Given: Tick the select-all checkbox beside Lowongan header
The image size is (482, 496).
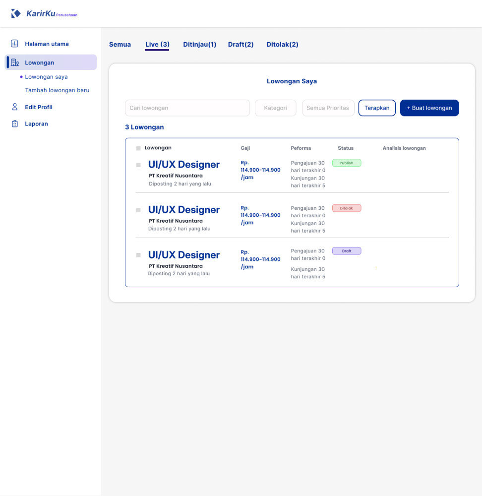Looking at the screenshot, I should [x=138, y=148].
